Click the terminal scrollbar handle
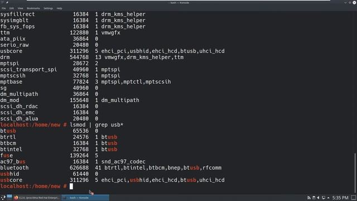This screenshot has width=357, height=201. pos(355,173)
